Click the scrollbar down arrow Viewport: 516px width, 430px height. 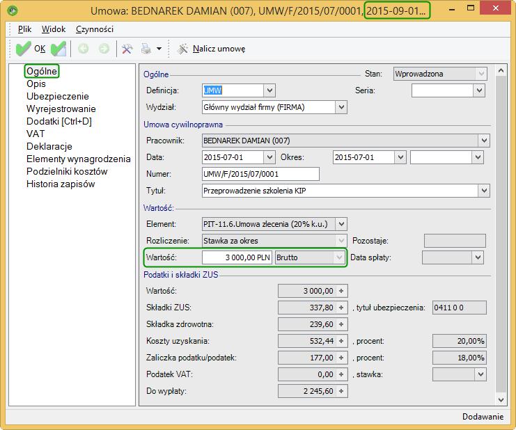point(501,400)
